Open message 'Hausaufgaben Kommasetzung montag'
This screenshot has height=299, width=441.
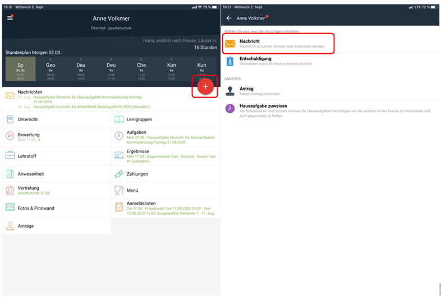88,99
